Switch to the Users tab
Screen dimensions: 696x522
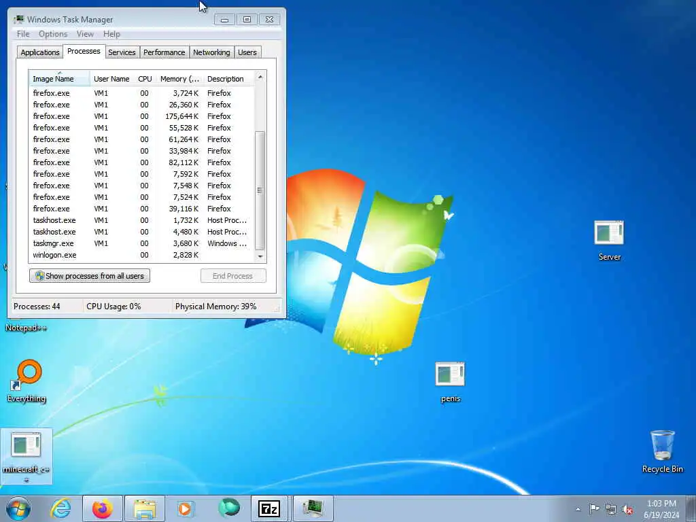[x=247, y=52]
